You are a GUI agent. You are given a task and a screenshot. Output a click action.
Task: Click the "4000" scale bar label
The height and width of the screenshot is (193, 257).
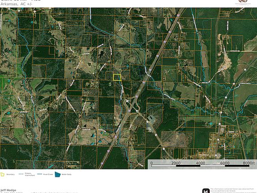pos(200,163)
